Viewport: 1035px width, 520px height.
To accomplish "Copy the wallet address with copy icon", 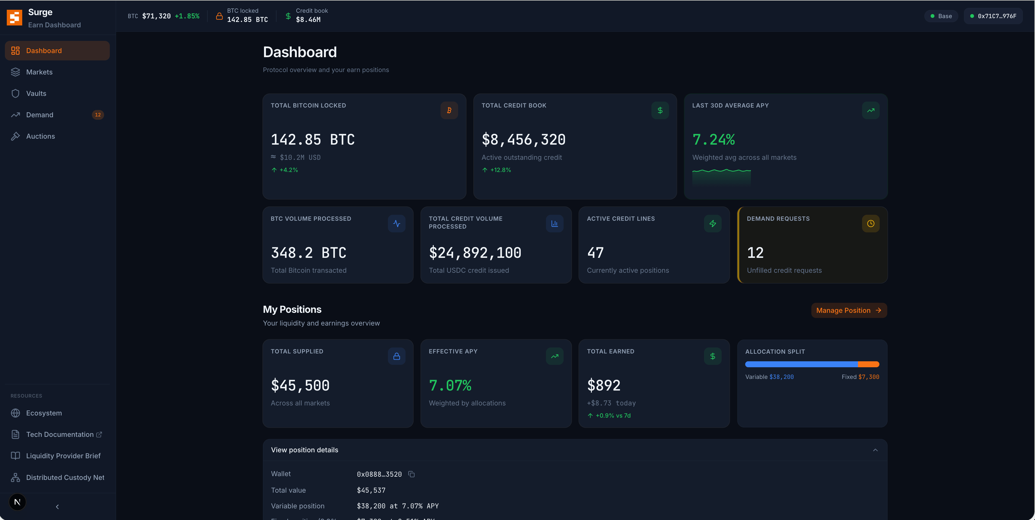I will click(x=411, y=474).
